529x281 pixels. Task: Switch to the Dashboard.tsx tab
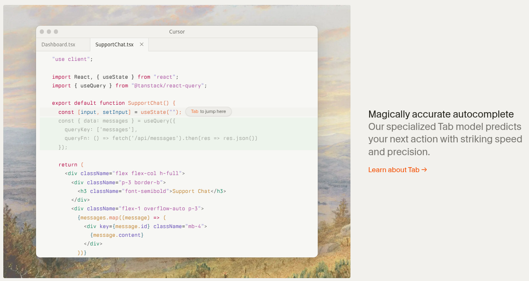(x=58, y=45)
